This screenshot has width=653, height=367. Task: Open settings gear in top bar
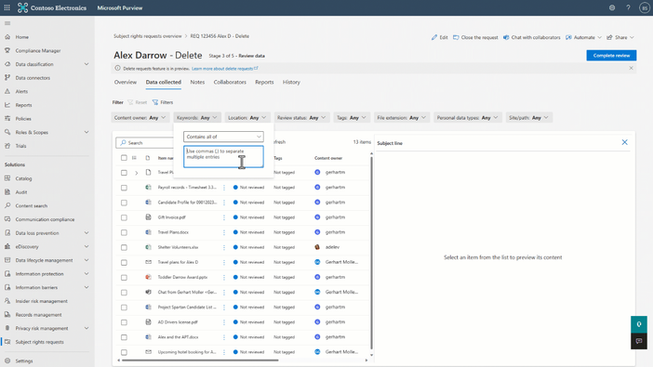[612, 7]
